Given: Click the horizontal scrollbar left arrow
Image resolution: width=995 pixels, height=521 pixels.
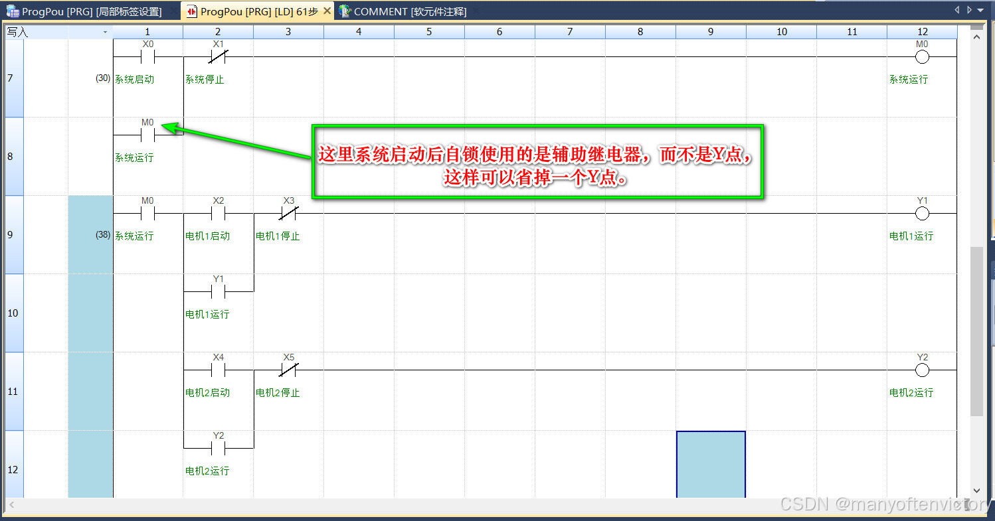Looking at the screenshot, I should 13,506.
